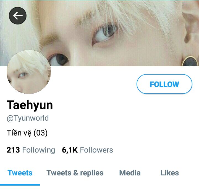Click the word Followers
This screenshot has width=199, height=190.
click(x=96, y=150)
